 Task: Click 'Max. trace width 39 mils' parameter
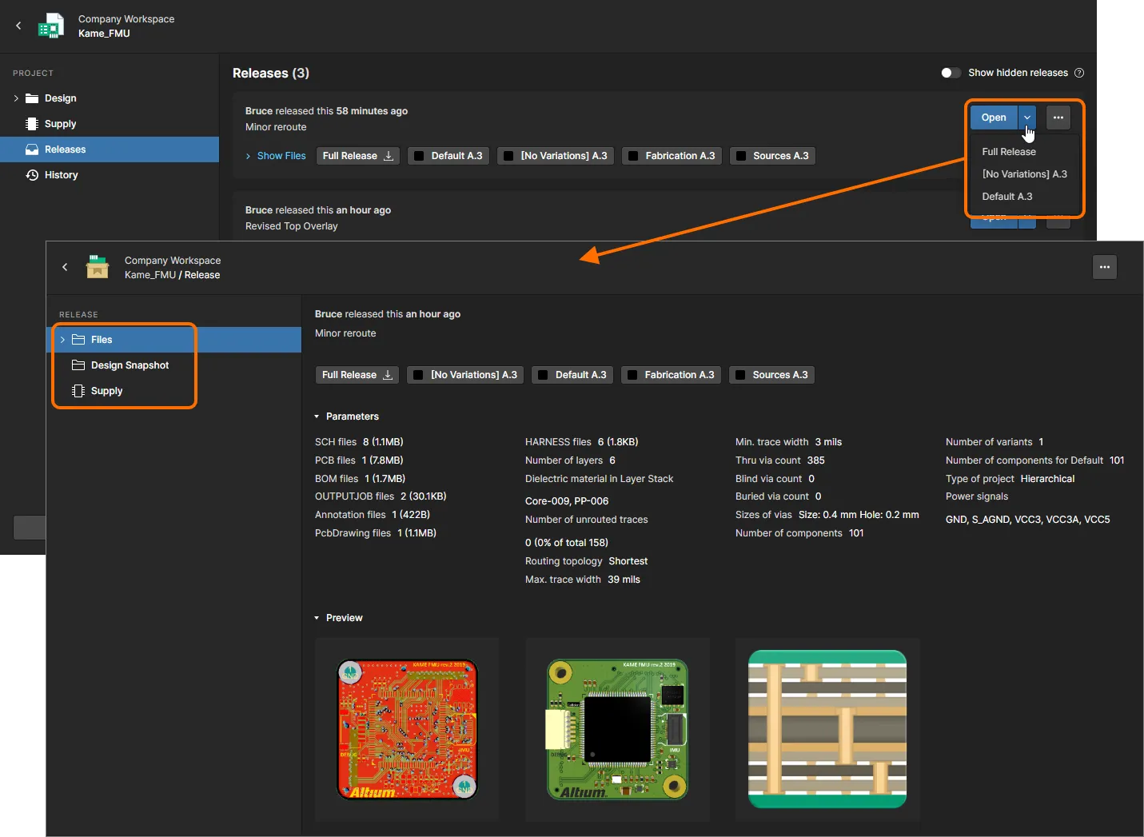click(583, 580)
